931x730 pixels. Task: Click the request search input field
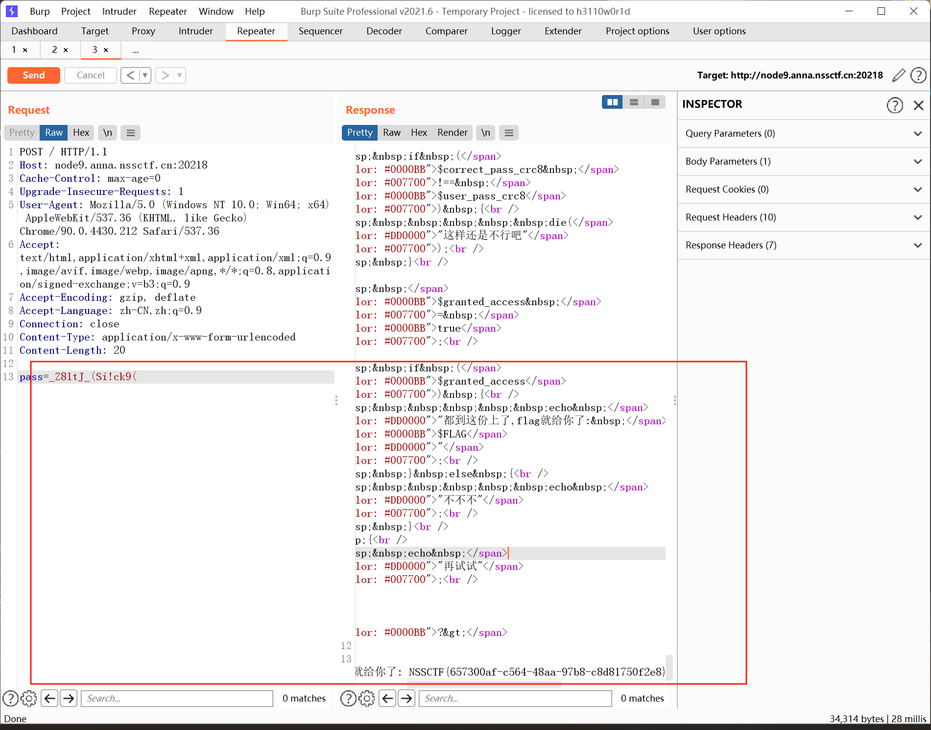coord(177,698)
